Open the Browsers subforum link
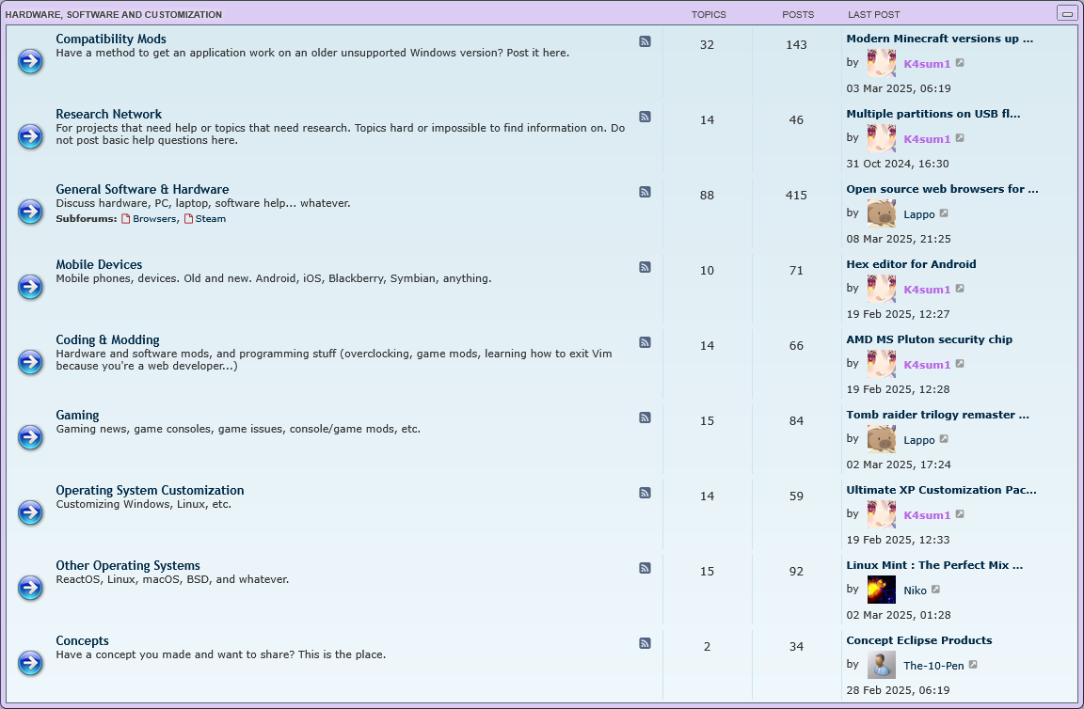Viewport: 1084px width, 709px height. [x=153, y=219]
